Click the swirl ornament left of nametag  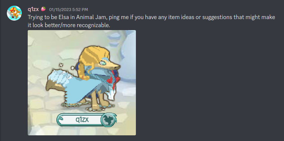(60, 120)
